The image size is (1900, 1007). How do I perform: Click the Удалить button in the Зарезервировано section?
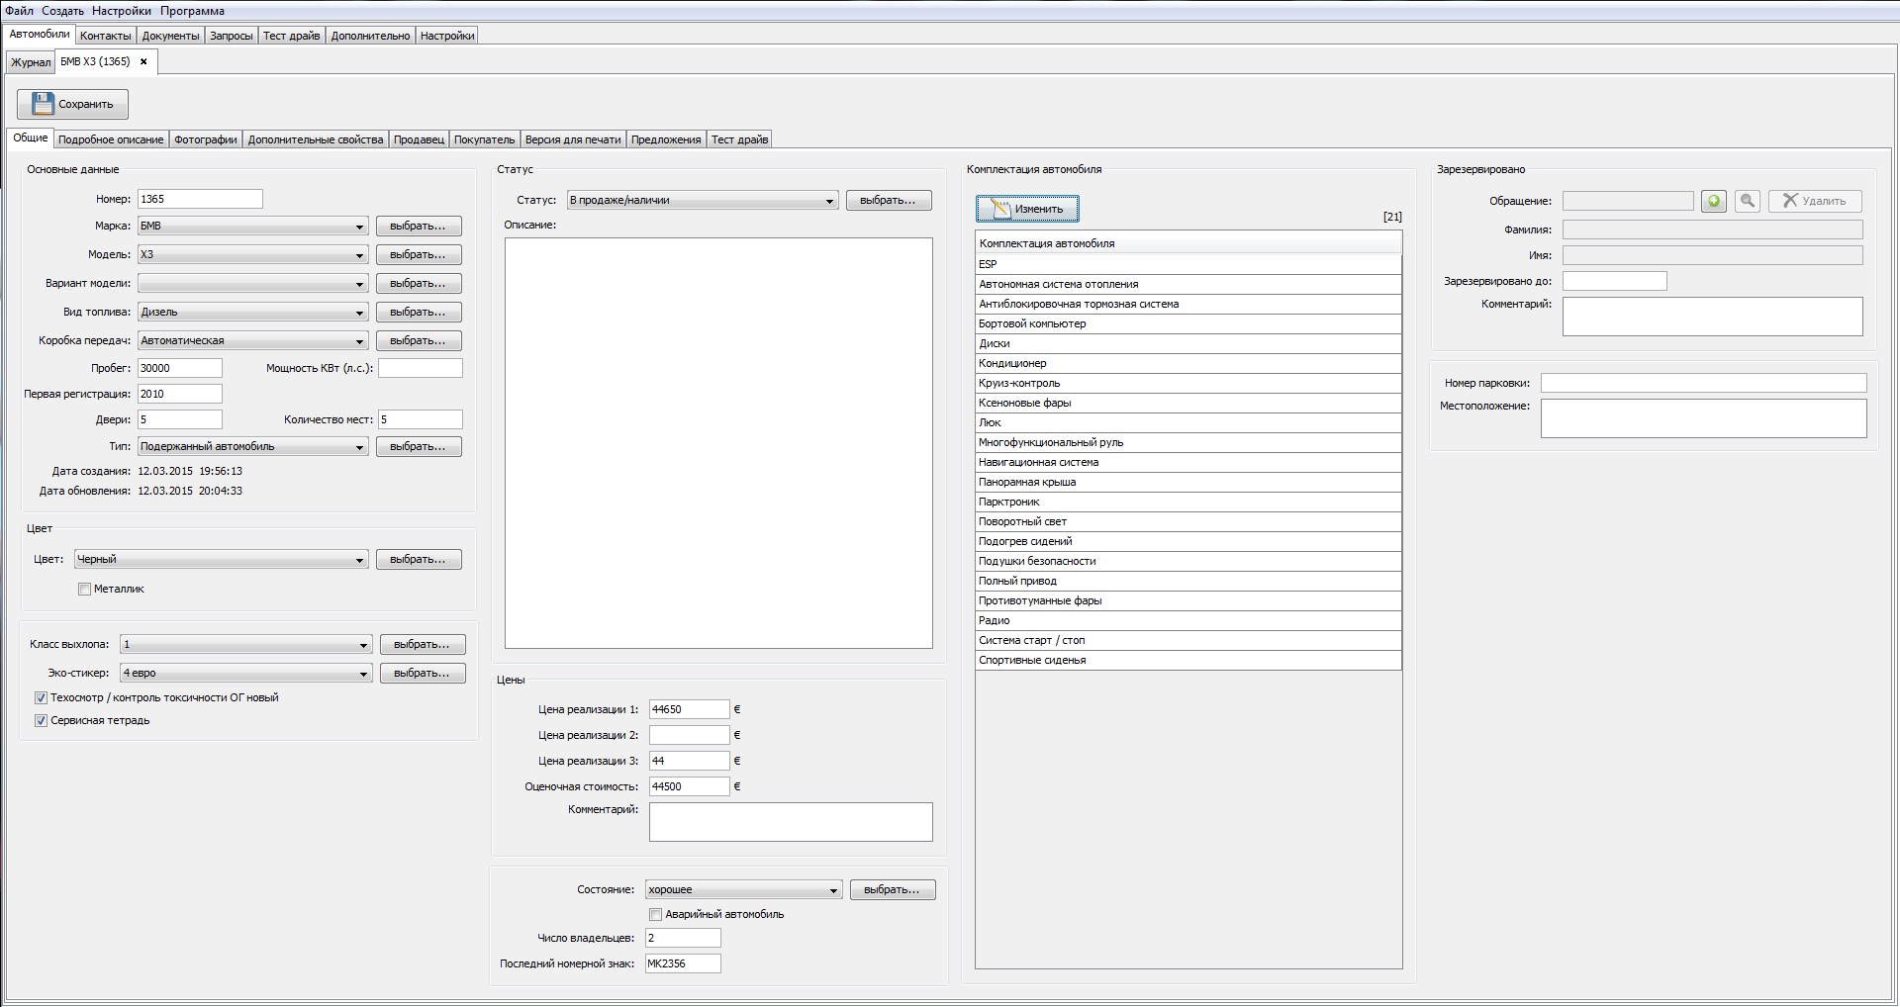[x=1815, y=201]
